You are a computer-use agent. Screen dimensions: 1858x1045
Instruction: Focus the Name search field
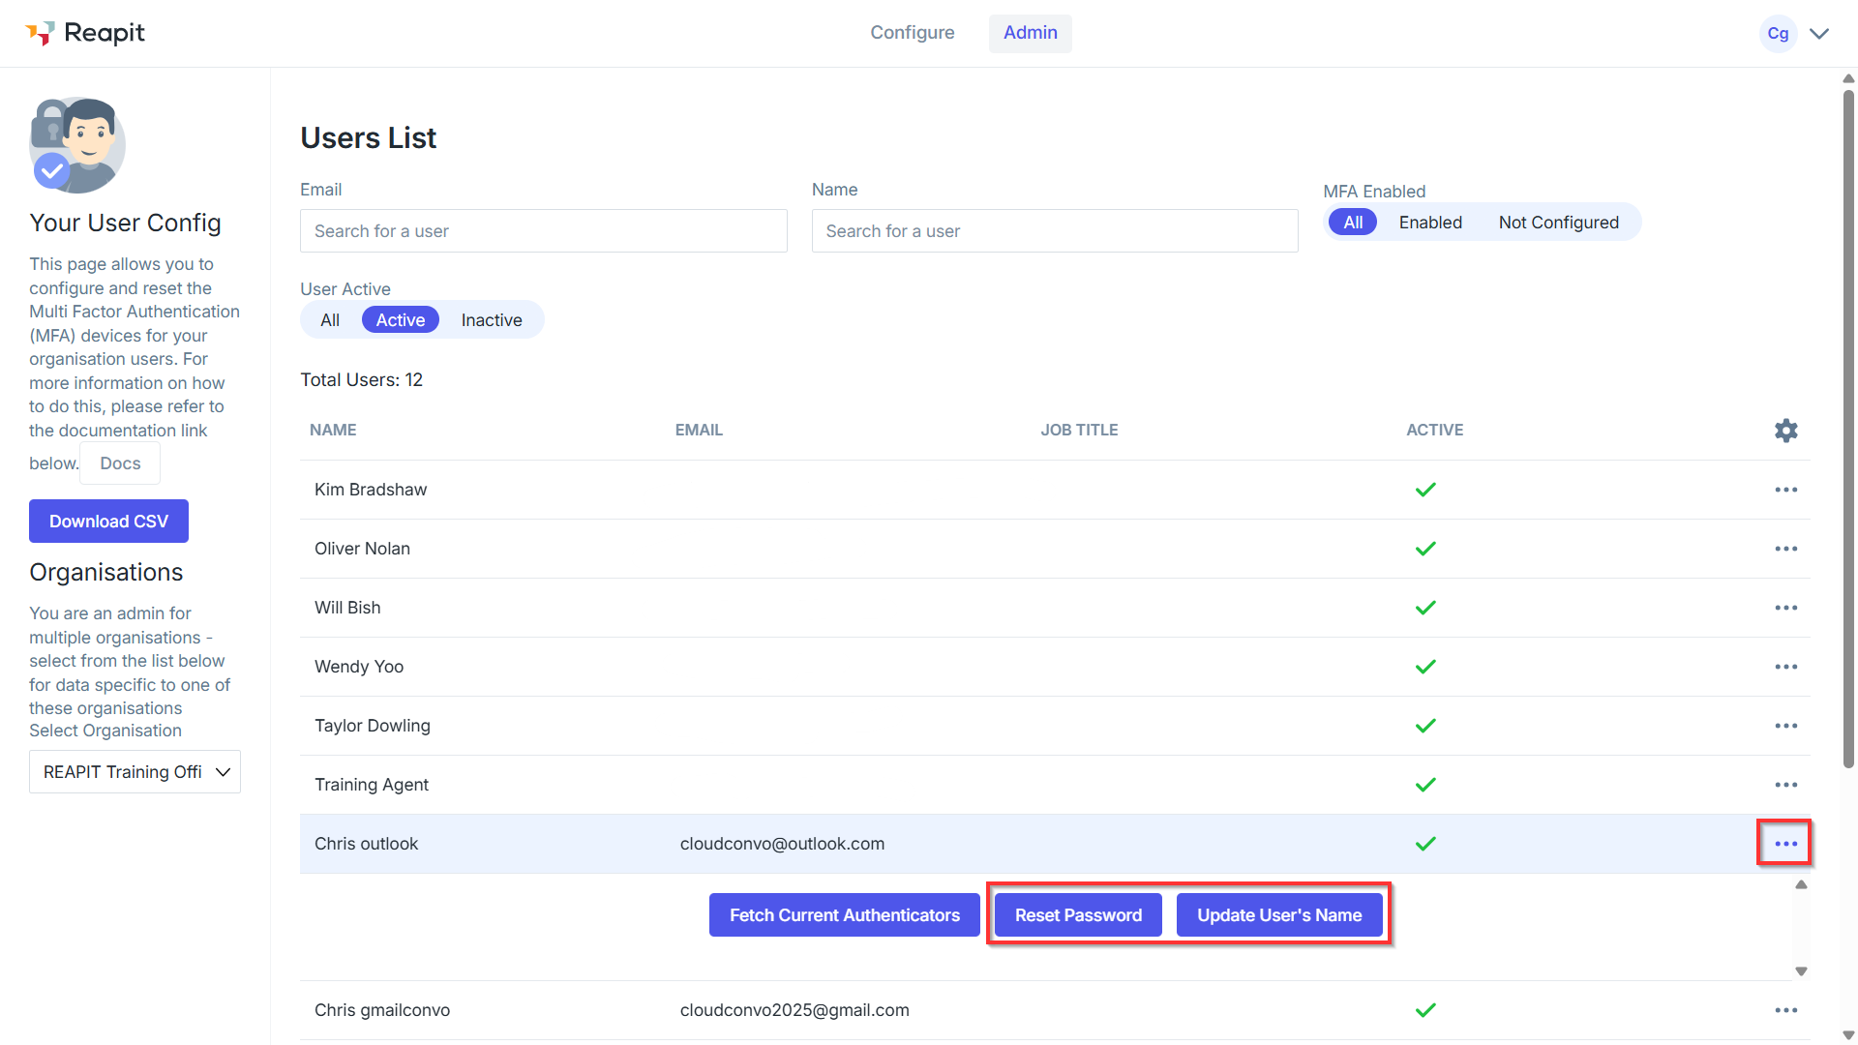click(x=1055, y=231)
